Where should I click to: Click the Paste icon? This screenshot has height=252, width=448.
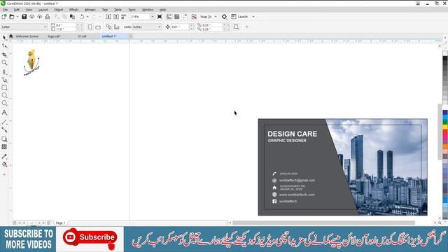pos(72,17)
